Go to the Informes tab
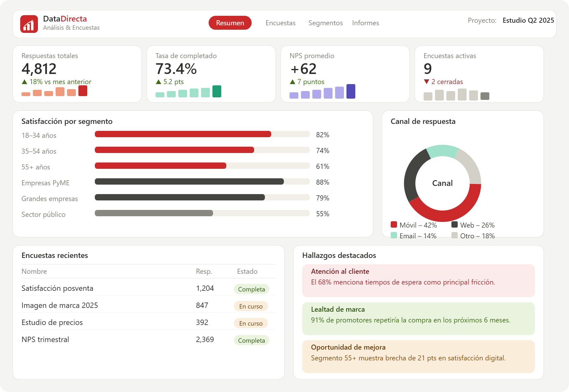Screen dimensions: 569x392 (365, 23)
